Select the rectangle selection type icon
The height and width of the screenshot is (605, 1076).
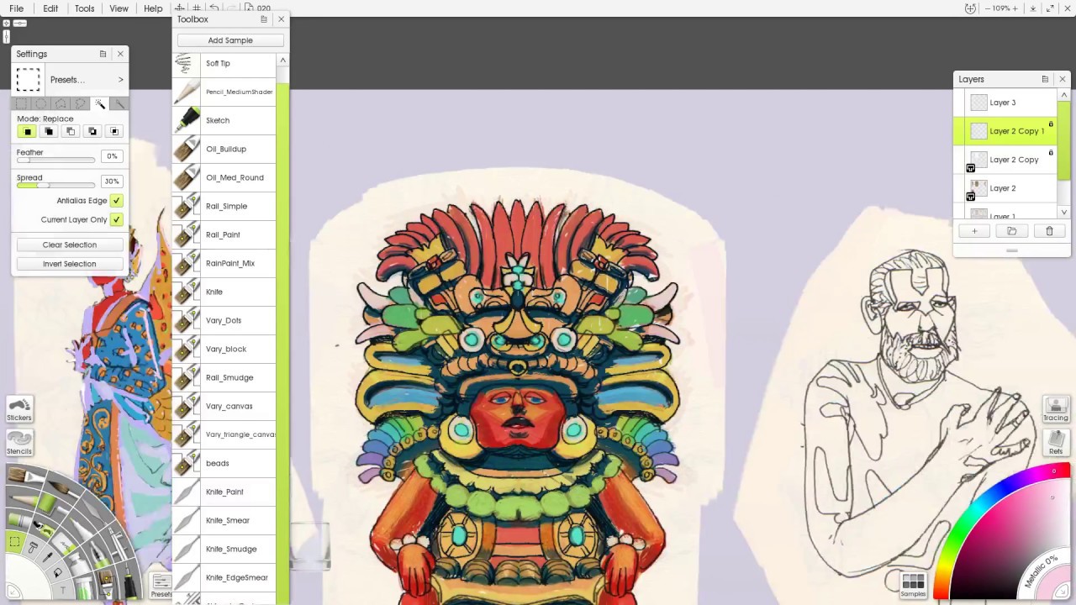pos(22,104)
